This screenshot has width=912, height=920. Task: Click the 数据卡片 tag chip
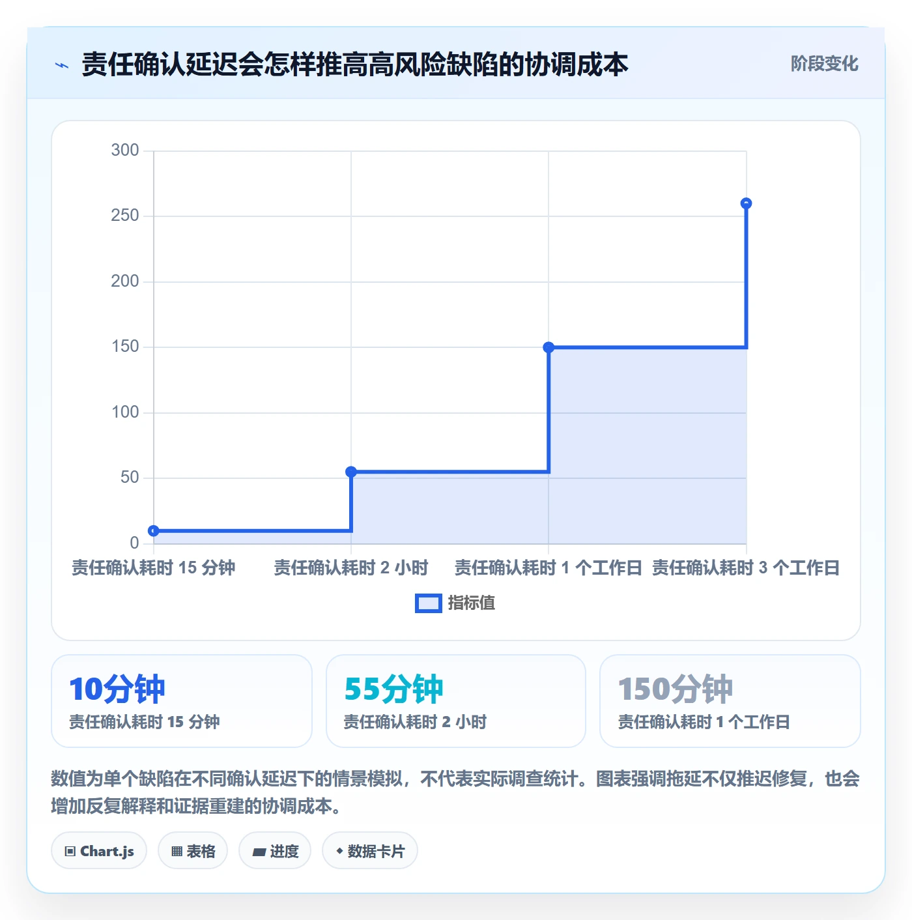[x=370, y=851]
